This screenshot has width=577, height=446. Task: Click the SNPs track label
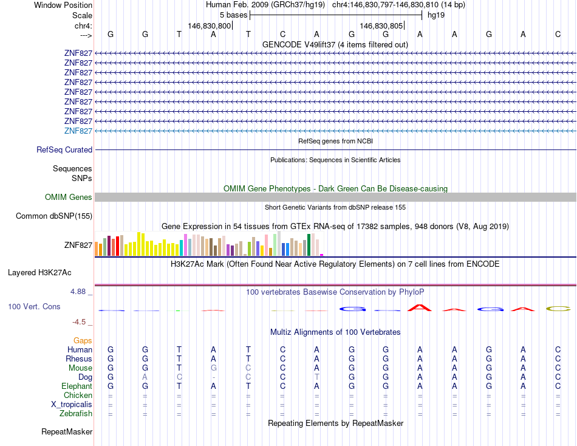tap(82, 178)
